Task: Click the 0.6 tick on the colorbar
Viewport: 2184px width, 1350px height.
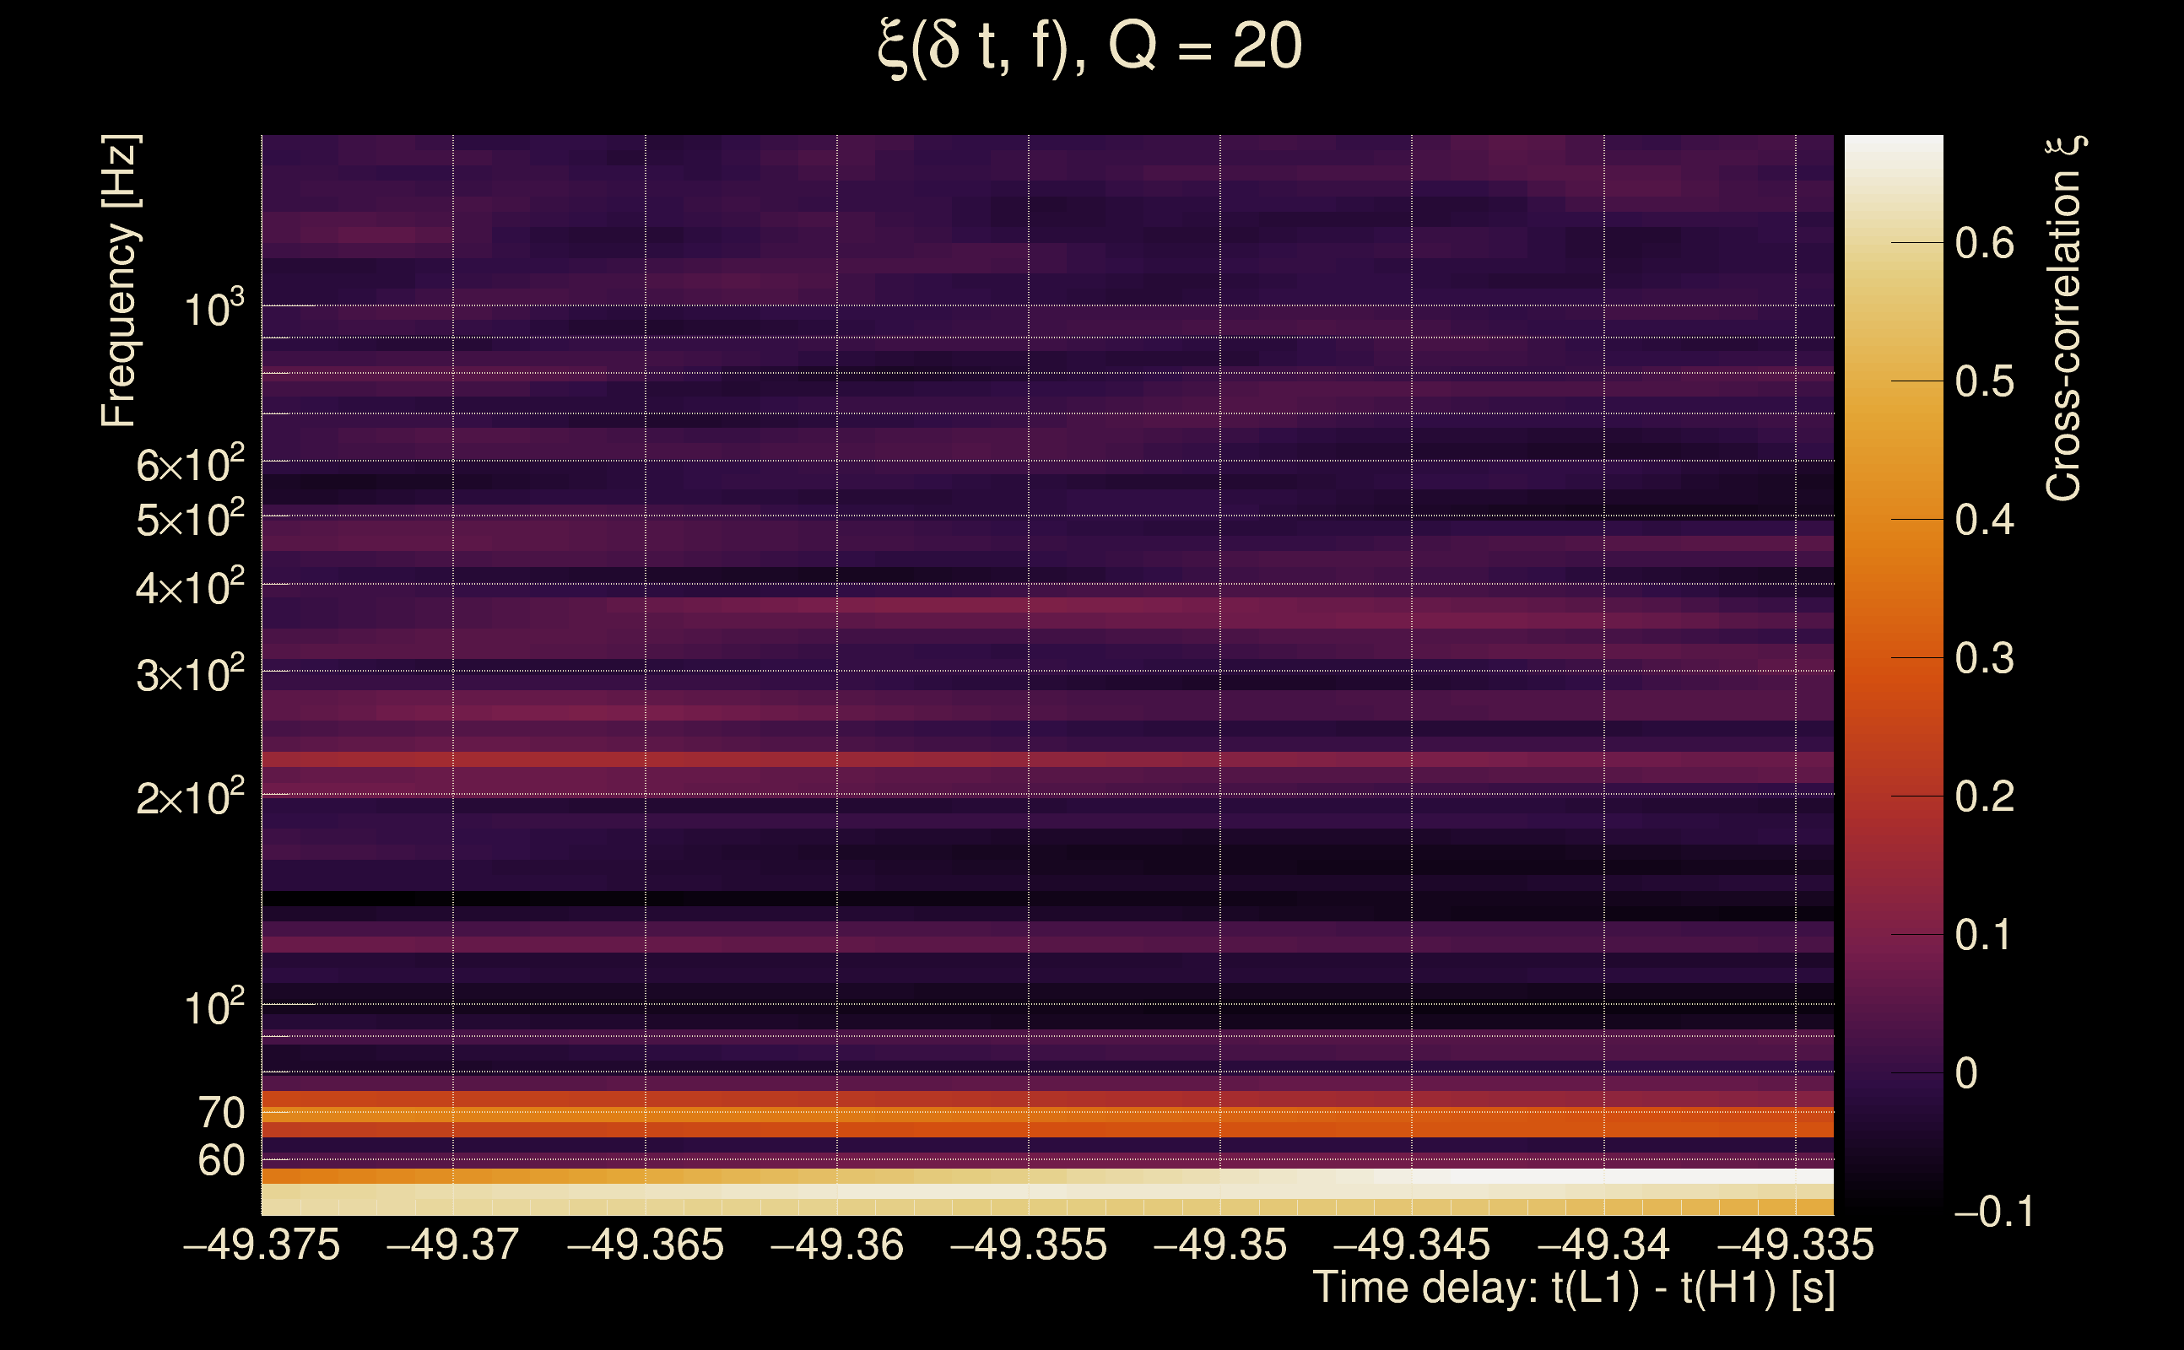Action: click(1984, 243)
